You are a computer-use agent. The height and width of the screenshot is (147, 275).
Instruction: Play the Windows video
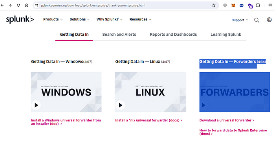pos(36,105)
